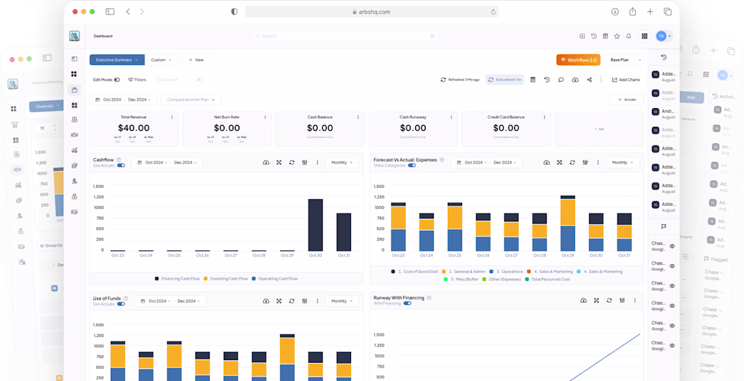744x381 pixels.
Task: Click the Add Charts button
Action: 626,80
